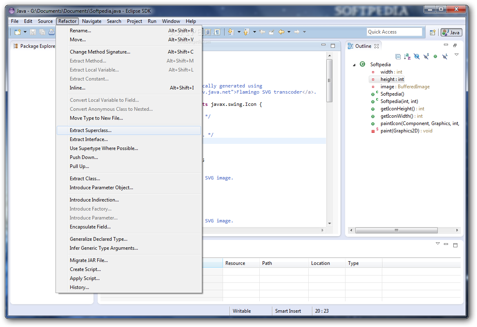Viewport: 477px width, 327px height.
Task: Open the Navigate menu
Action: pyautogui.click(x=91, y=21)
